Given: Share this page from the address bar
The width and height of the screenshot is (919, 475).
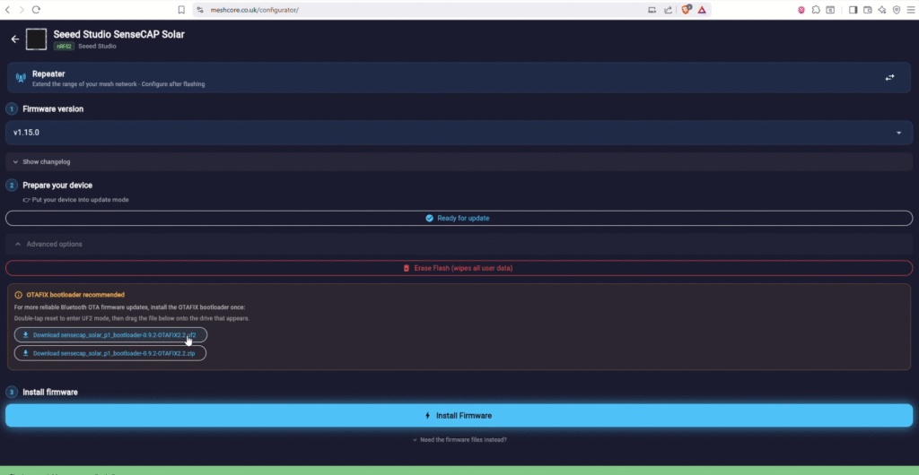Looking at the screenshot, I should tap(668, 10).
